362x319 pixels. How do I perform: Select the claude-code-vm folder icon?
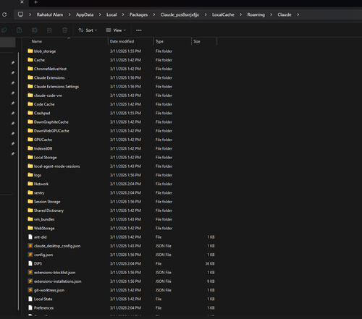click(x=30, y=95)
